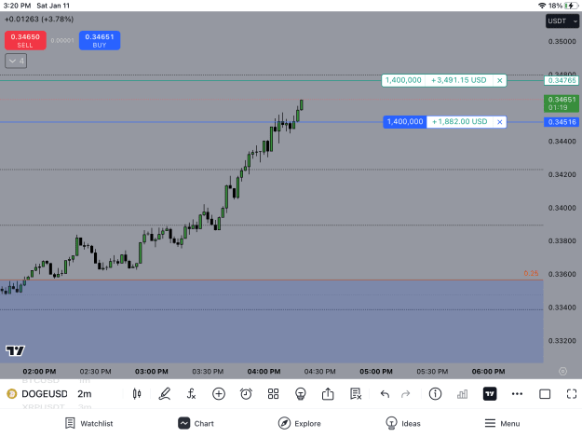Tap the blue 1,400,000 position quantity
The height and width of the screenshot is (437, 582).
click(405, 122)
